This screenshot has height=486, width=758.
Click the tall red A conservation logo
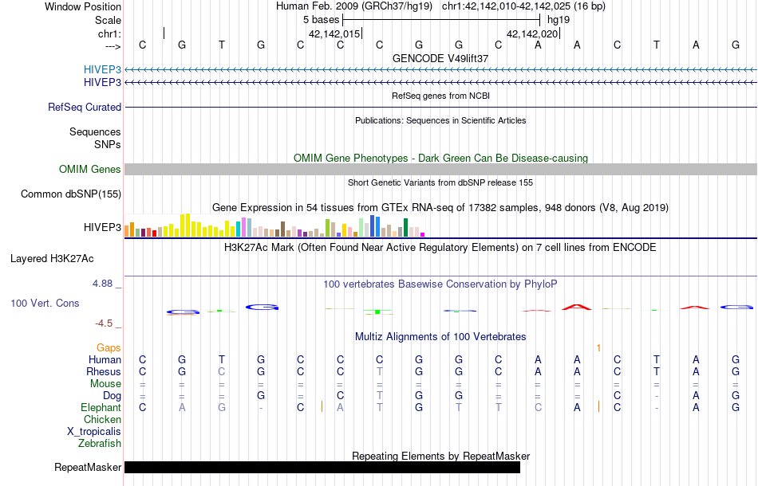coord(577,307)
